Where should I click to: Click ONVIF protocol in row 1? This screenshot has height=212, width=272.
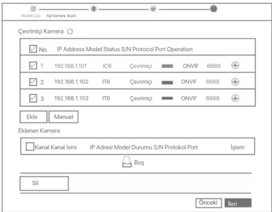191,66
